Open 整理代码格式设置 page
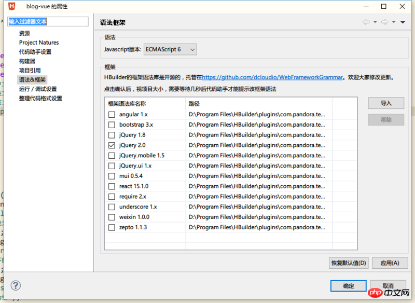The height and width of the screenshot is (303, 415). (40, 98)
